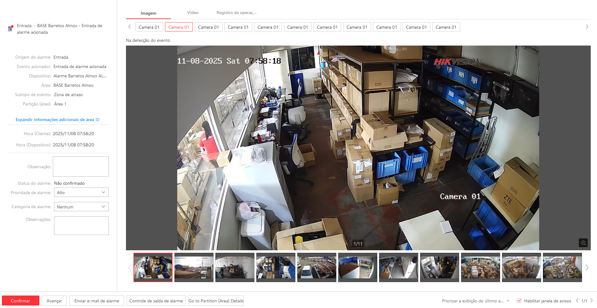The width and height of the screenshot is (597, 308).
Task: Open the Prioridade de alarme dropdown
Action: 81,193
